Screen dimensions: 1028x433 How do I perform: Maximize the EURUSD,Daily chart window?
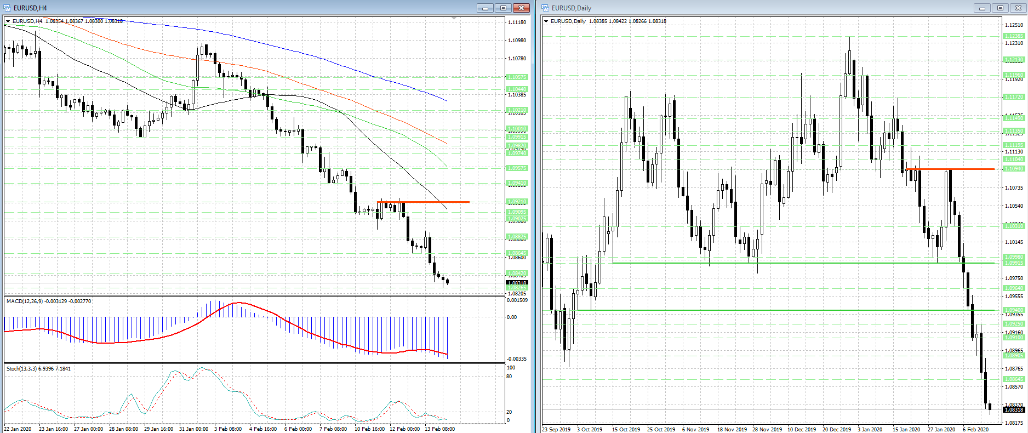point(1000,8)
